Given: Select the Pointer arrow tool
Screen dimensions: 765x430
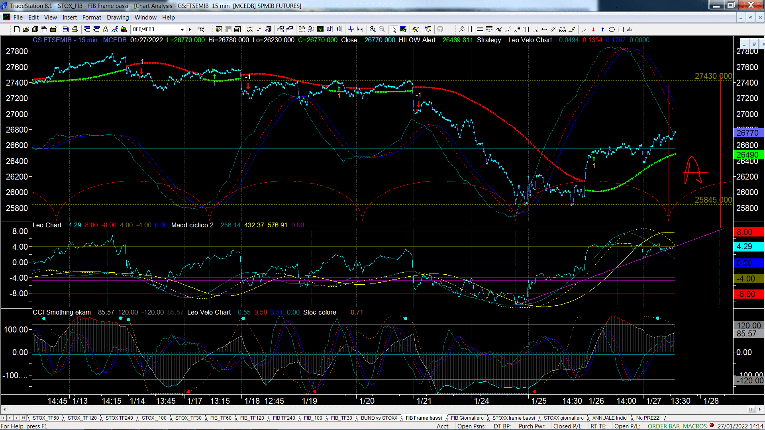Looking at the screenshot, I should pos(394,29).
